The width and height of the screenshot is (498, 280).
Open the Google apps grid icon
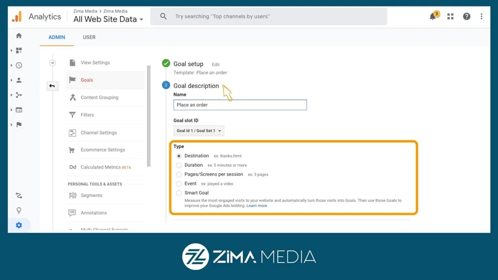pyautogui.click(x=450, y=16)
